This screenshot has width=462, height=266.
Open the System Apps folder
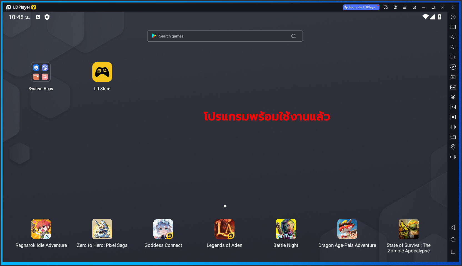click(41, 72)
